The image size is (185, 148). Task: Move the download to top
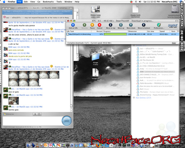point(111,25)
